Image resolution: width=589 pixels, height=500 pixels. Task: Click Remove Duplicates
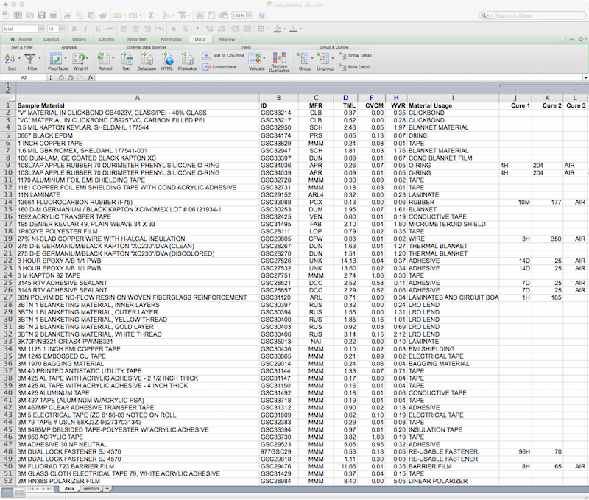coord(279,62)
